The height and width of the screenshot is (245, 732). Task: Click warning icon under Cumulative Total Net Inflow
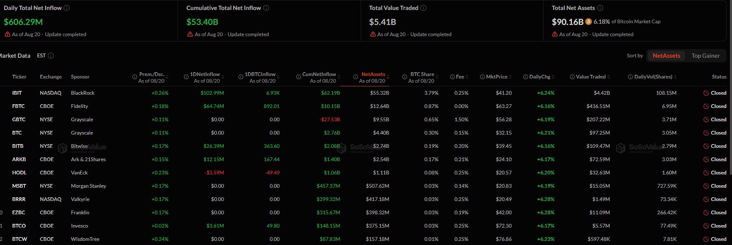point(190,34)
